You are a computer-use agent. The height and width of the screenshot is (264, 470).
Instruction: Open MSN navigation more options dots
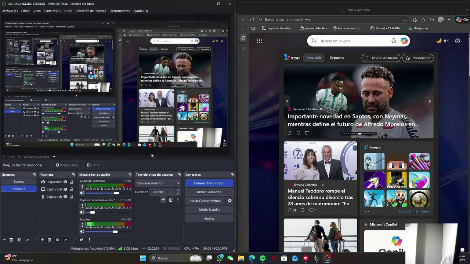(x=354, y=58)
